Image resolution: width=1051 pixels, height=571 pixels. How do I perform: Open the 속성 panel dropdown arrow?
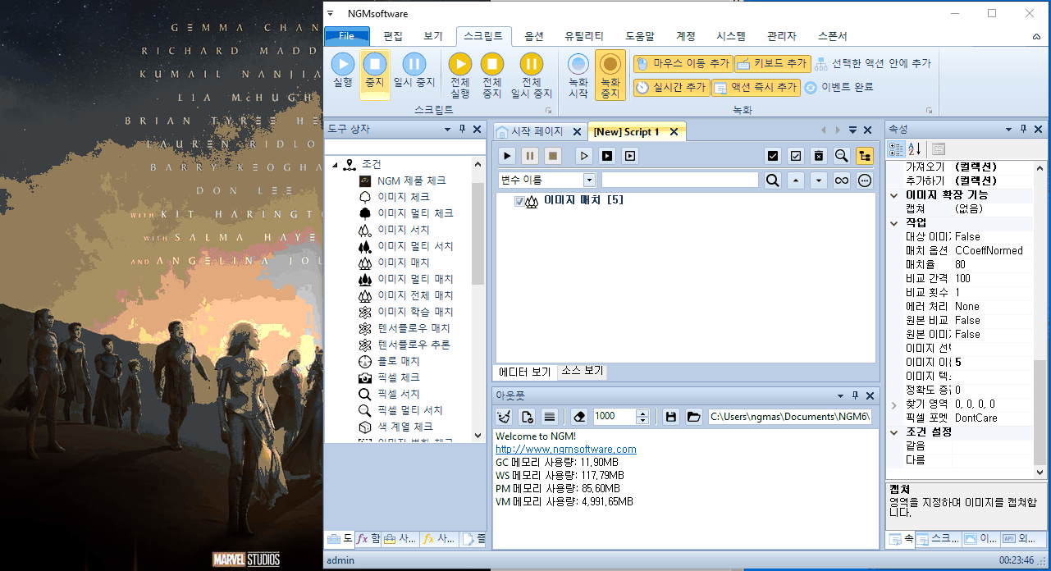(x=1009, y=130)
